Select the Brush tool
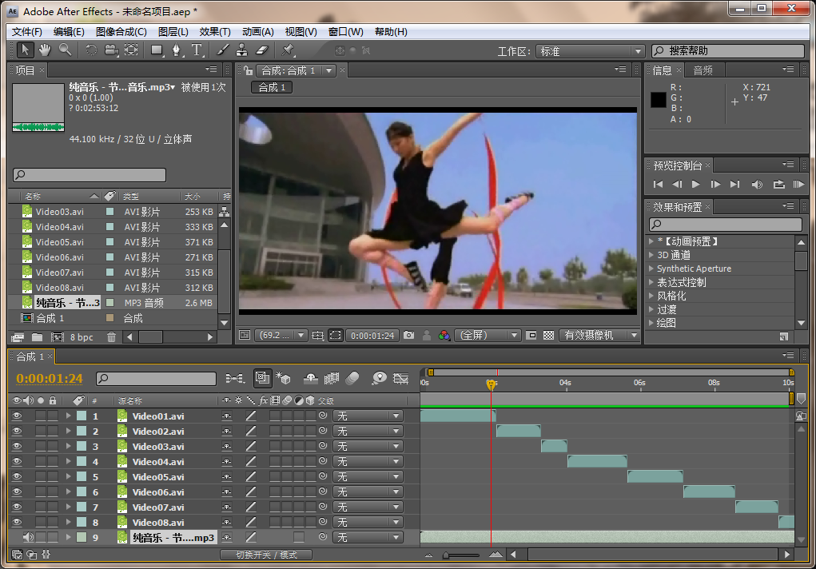816x569 pixels. pos(223,50)
